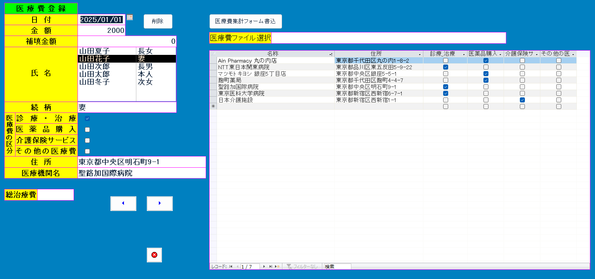
Task: Open the calendar date picker icon
Action: 130,17
